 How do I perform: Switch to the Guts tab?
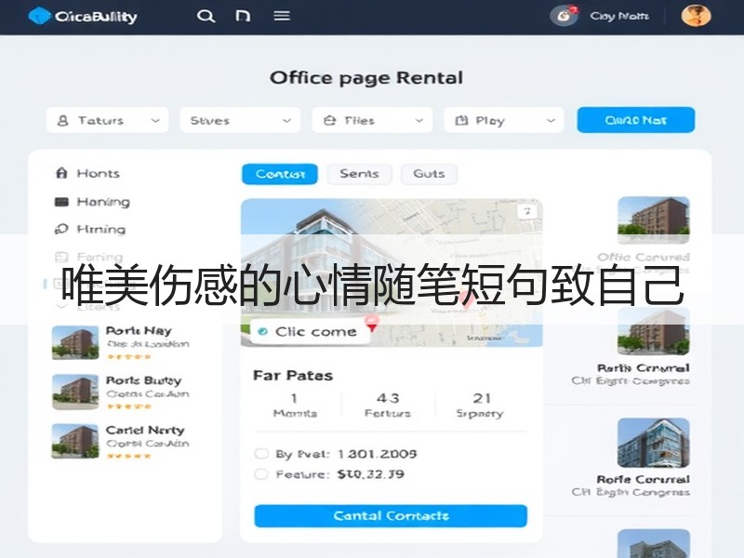429,174
